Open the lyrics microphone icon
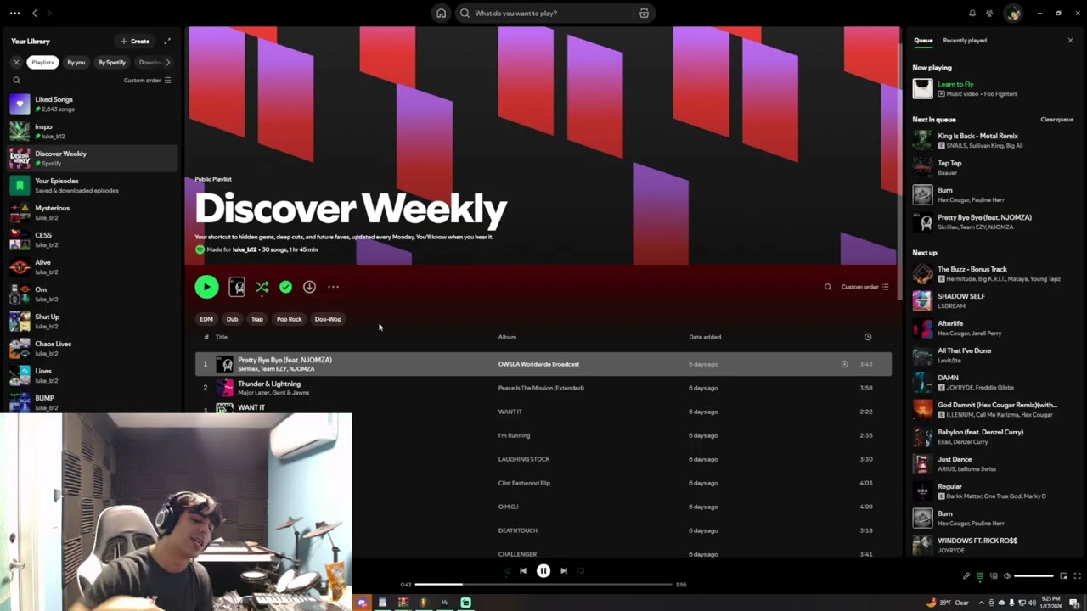1087x611 pixels. [x=966, y=576]
